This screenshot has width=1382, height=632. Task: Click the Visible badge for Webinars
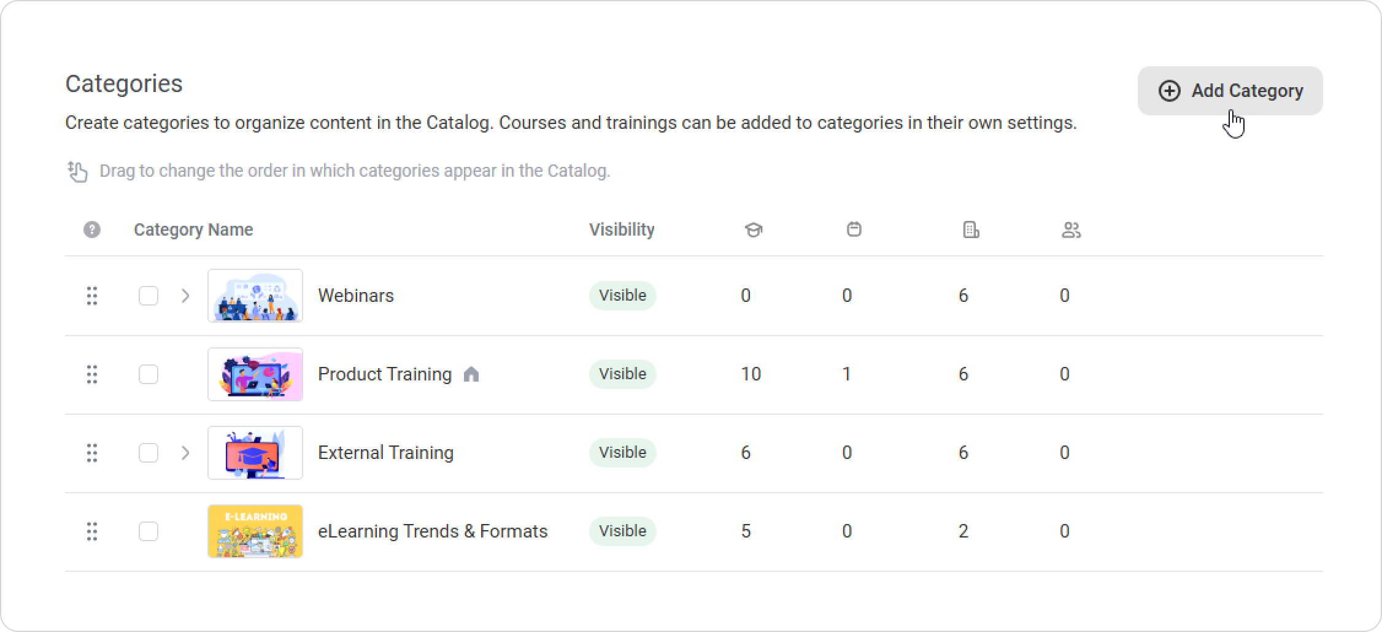(622, 296)
